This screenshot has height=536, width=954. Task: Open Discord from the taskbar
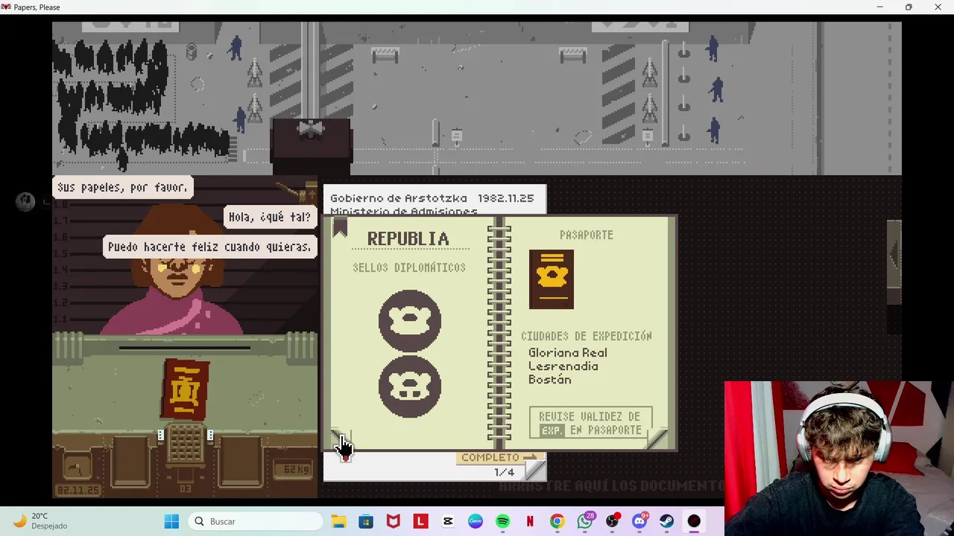click(x=639, y=521)
